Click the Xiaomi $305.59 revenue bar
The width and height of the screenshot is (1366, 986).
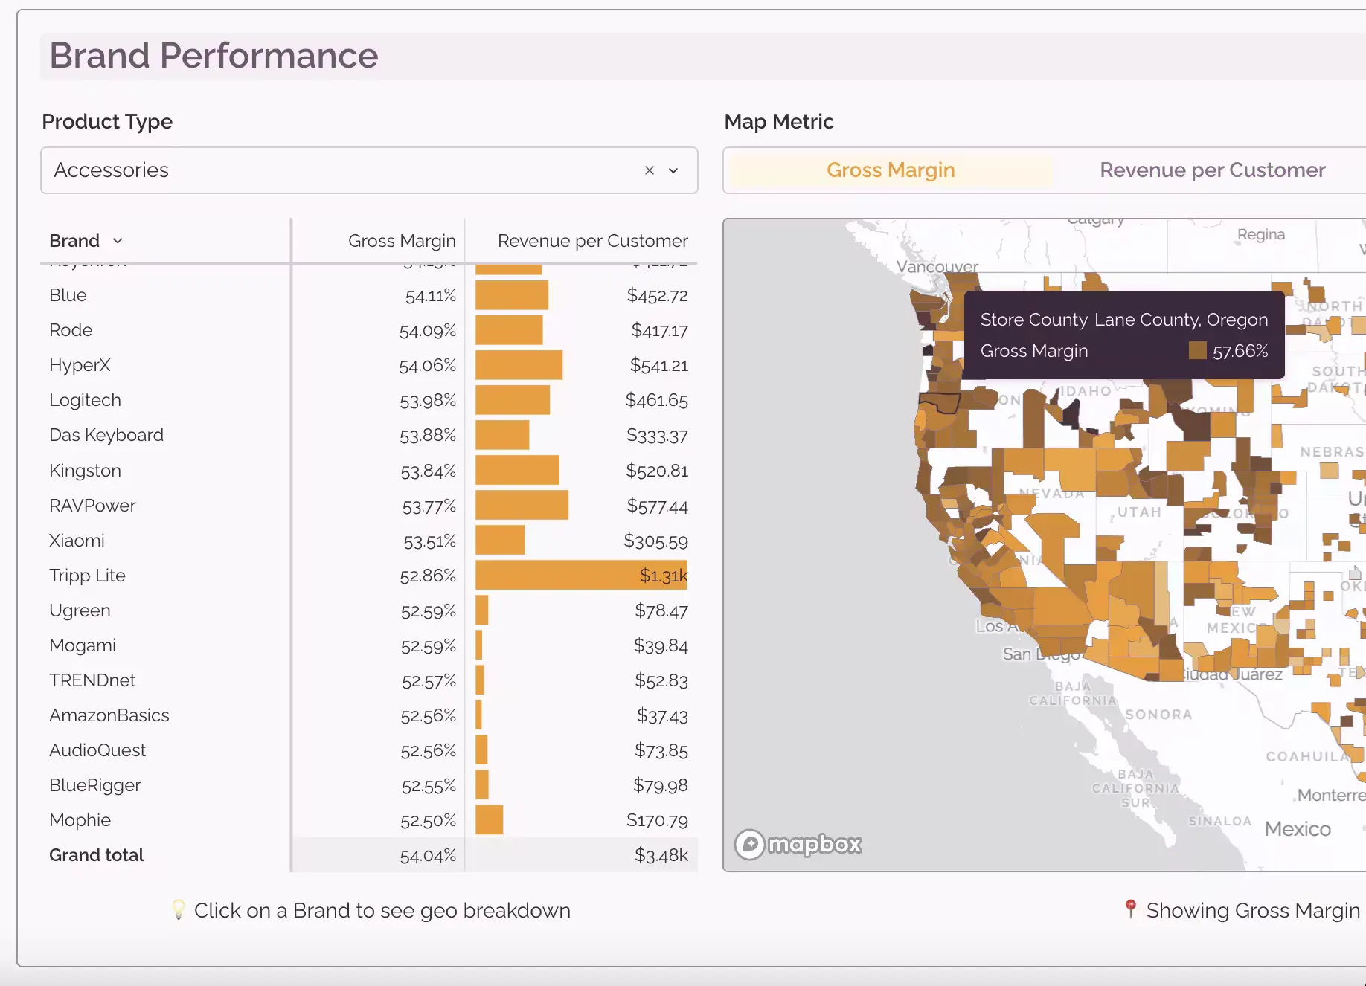click(x=500, y=541)
